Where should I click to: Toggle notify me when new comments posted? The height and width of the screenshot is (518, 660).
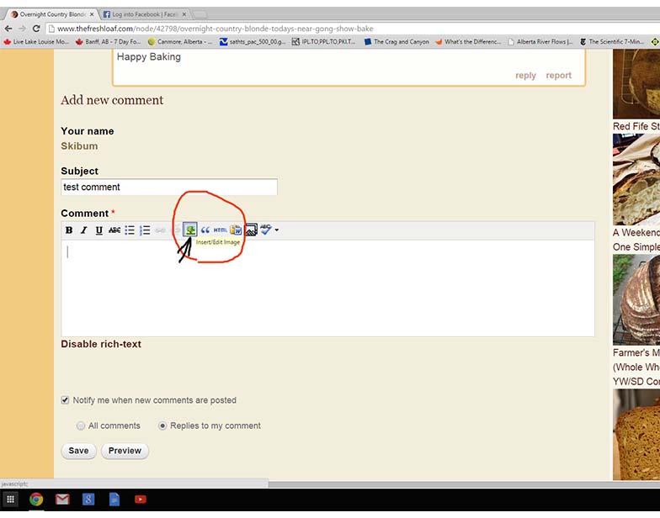66,400
